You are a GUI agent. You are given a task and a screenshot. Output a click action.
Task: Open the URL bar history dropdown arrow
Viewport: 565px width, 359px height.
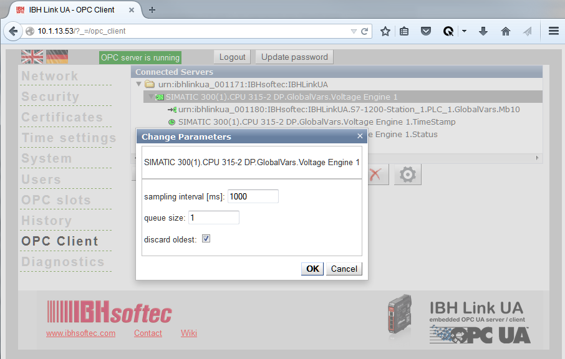[x=354, y=31]
